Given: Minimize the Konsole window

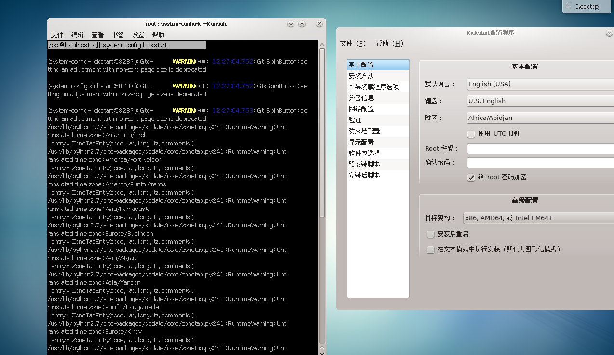Looking at the screenshot, I should (x=291, y=24).
